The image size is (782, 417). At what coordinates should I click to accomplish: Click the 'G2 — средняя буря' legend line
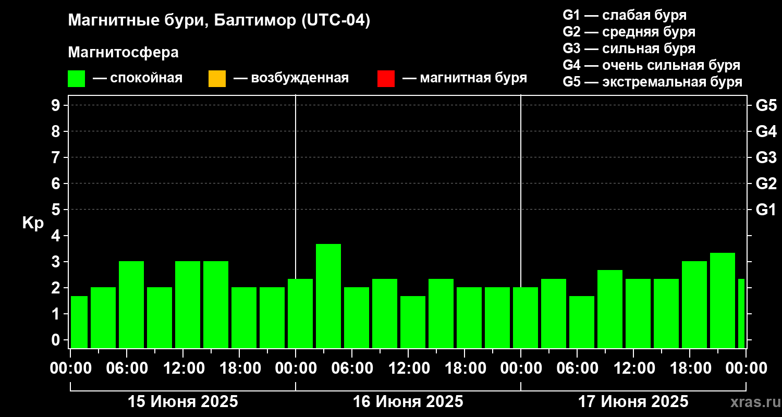(x=629, y=32)
